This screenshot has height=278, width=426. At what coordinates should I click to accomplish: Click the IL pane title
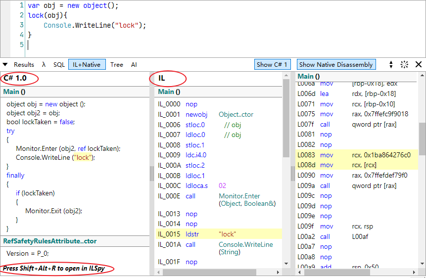162,78
